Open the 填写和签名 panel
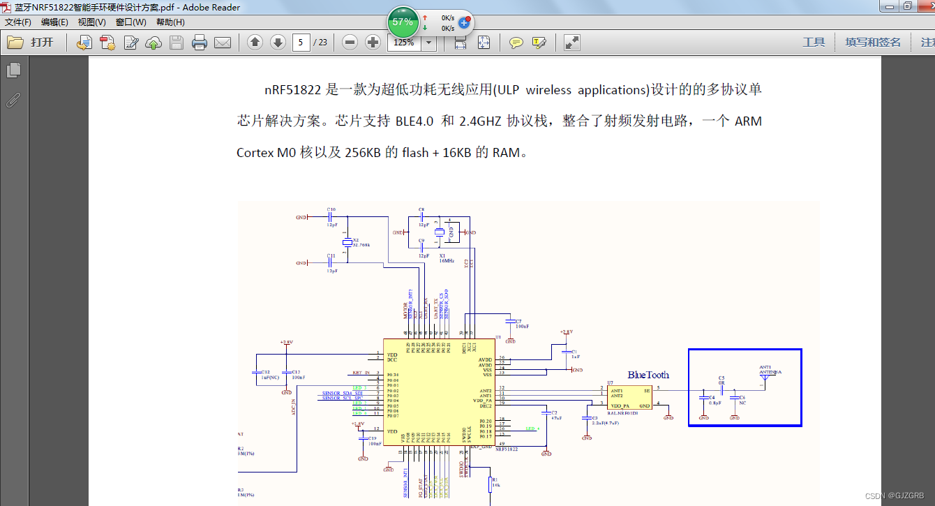 (x=873, y=42)
